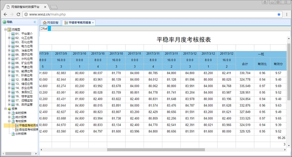The height and width of the screenshot is (157, 292).
Task: Click the cell showing 335,049
Action: point(245,86)
